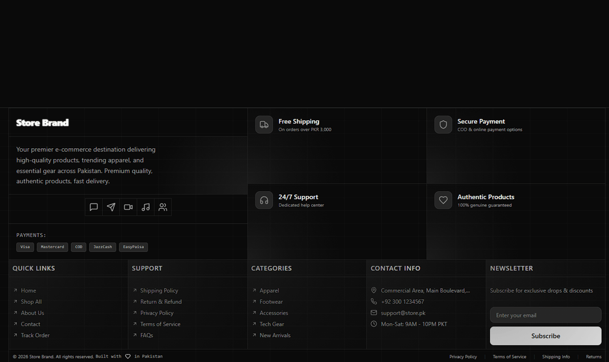Image resolution: width=609 pixels, height=362 pixels.
Task: Click the QUICK LINKS column heading
Action: point(34,268)
